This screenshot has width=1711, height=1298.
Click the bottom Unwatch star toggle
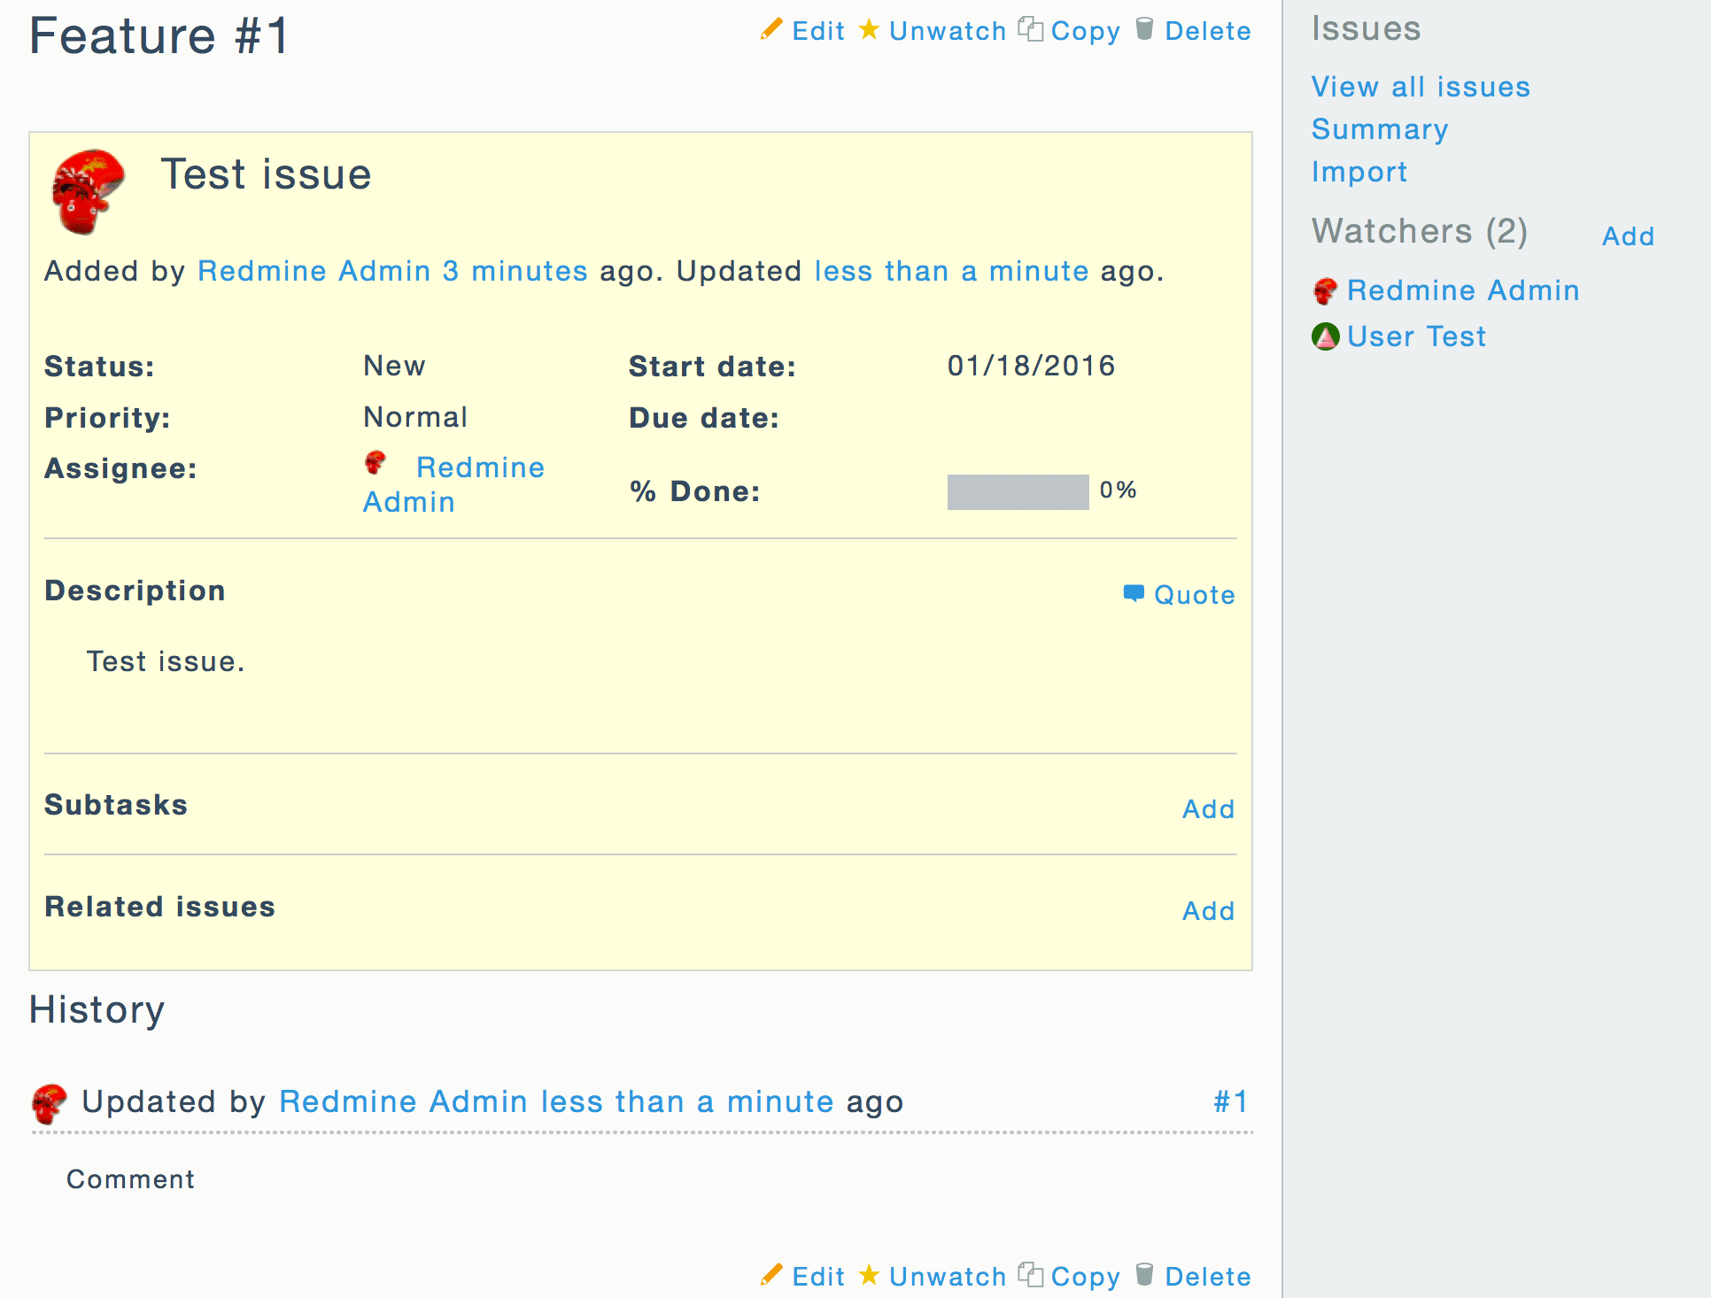pos(870,1275)
